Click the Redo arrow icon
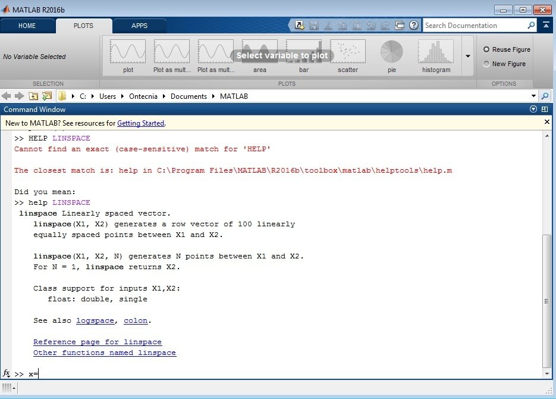This screenshot has height=399, width=556. pos(385,25)
